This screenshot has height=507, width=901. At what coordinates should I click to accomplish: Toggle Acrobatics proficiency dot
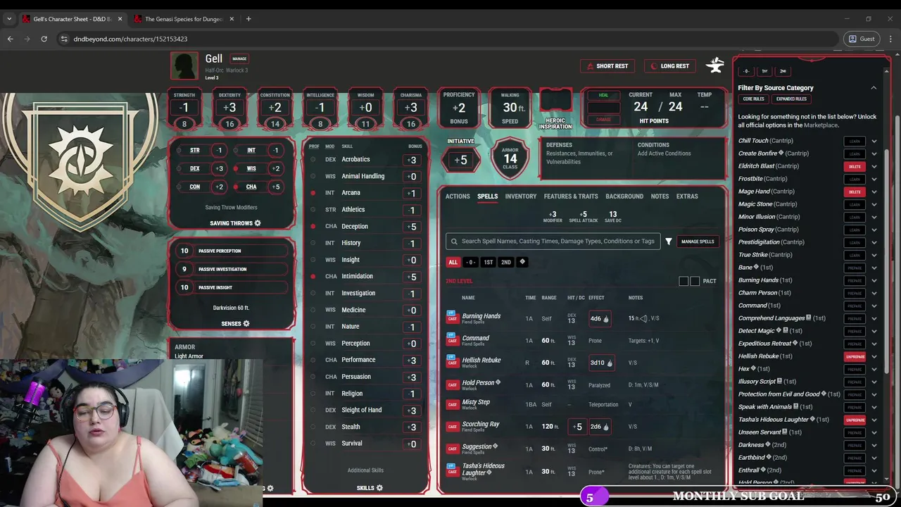click(313, 160)
